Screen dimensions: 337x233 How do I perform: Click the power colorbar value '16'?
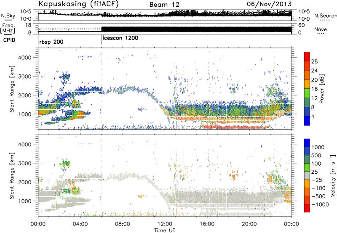(x=314, y=89)
